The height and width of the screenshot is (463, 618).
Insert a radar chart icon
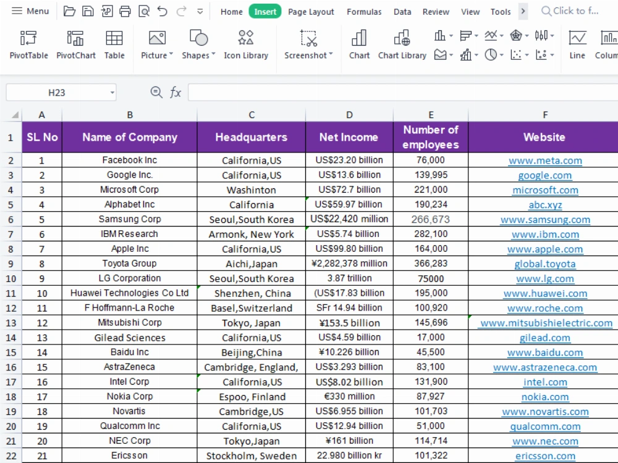pos(516,36)
